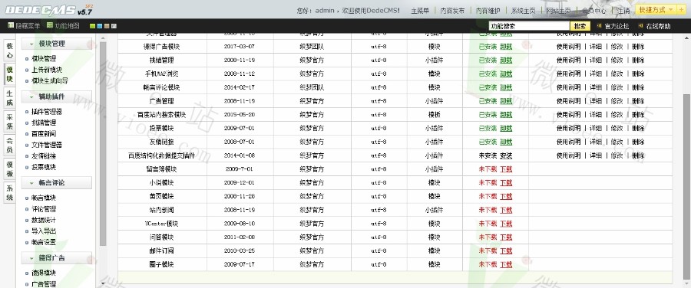Open 内容发布 in the top navigation
Viewport: 691px width, 288px height.
(x=452, y=11)
